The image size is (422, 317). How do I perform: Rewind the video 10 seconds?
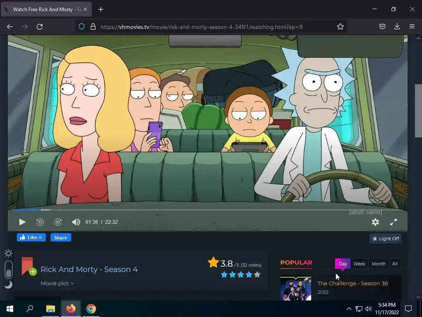click(40, 222)
